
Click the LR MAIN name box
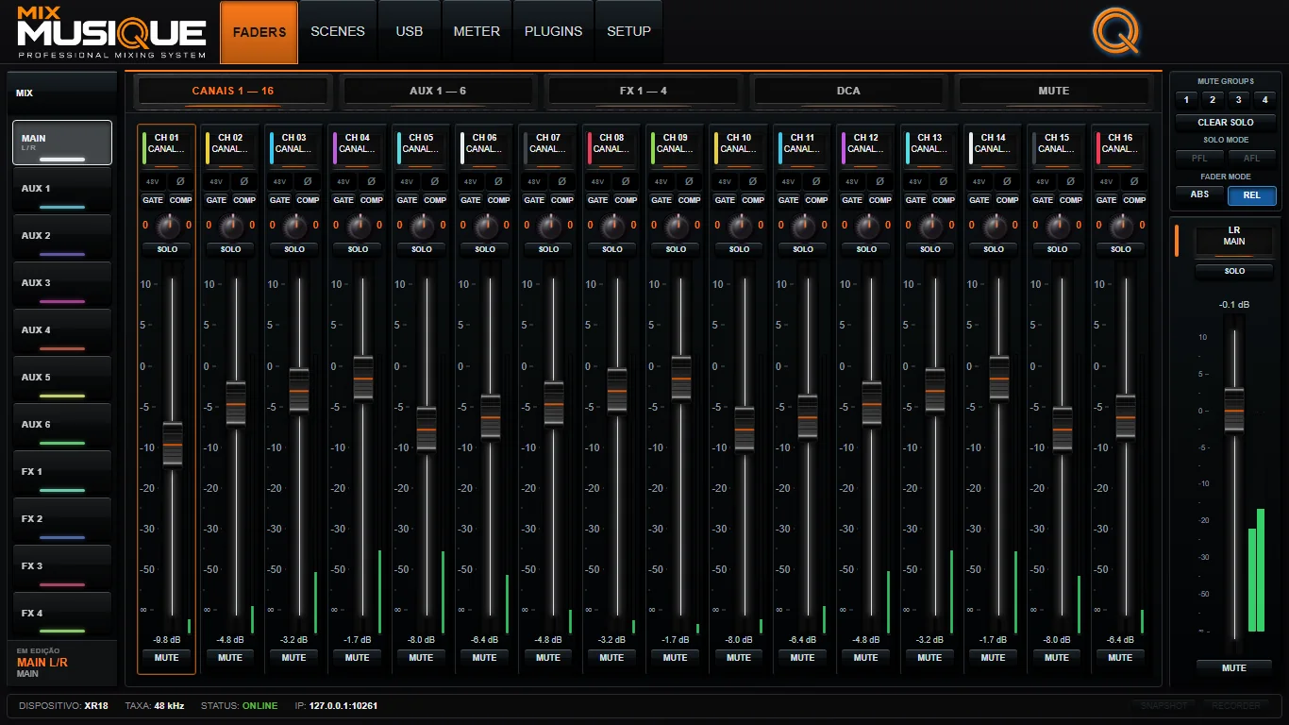tap(1234, 241)
